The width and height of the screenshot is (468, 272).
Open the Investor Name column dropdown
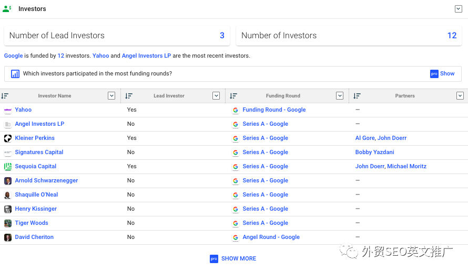[111, 96]
